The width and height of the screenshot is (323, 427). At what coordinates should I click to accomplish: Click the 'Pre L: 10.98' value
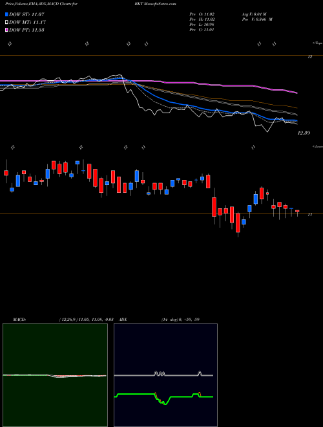202,25
